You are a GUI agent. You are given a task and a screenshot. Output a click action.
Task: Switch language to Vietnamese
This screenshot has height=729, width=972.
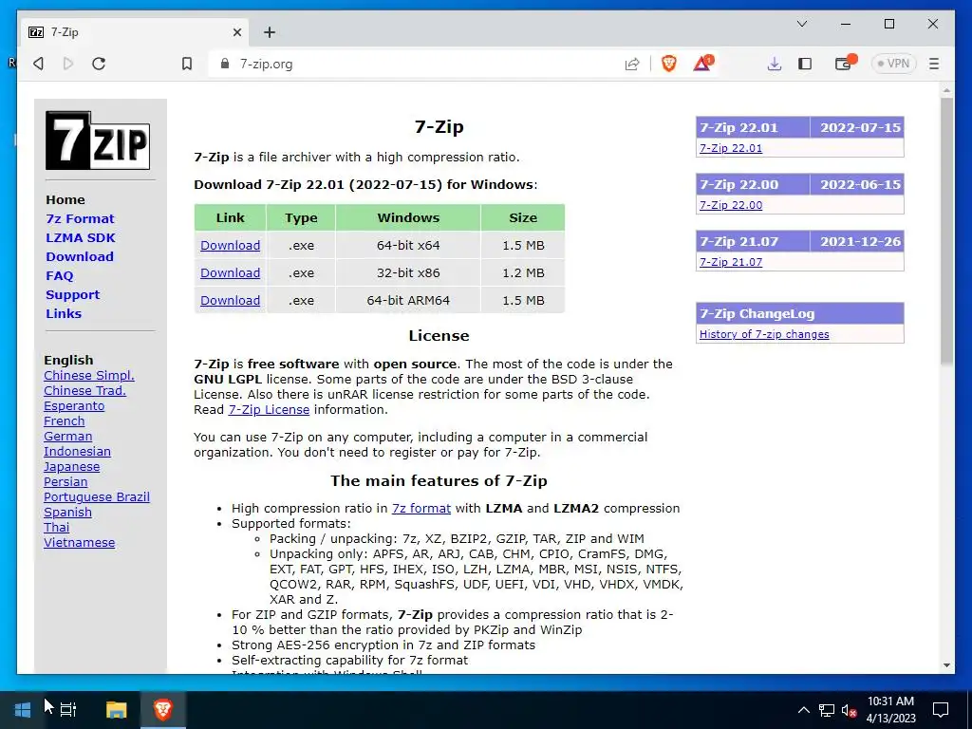click(x=80, y=542)
